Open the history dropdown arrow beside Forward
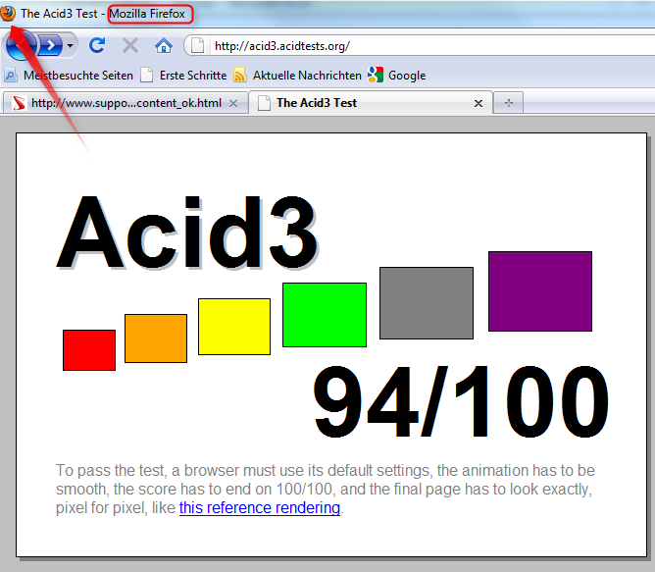 [x=70, y=45]
